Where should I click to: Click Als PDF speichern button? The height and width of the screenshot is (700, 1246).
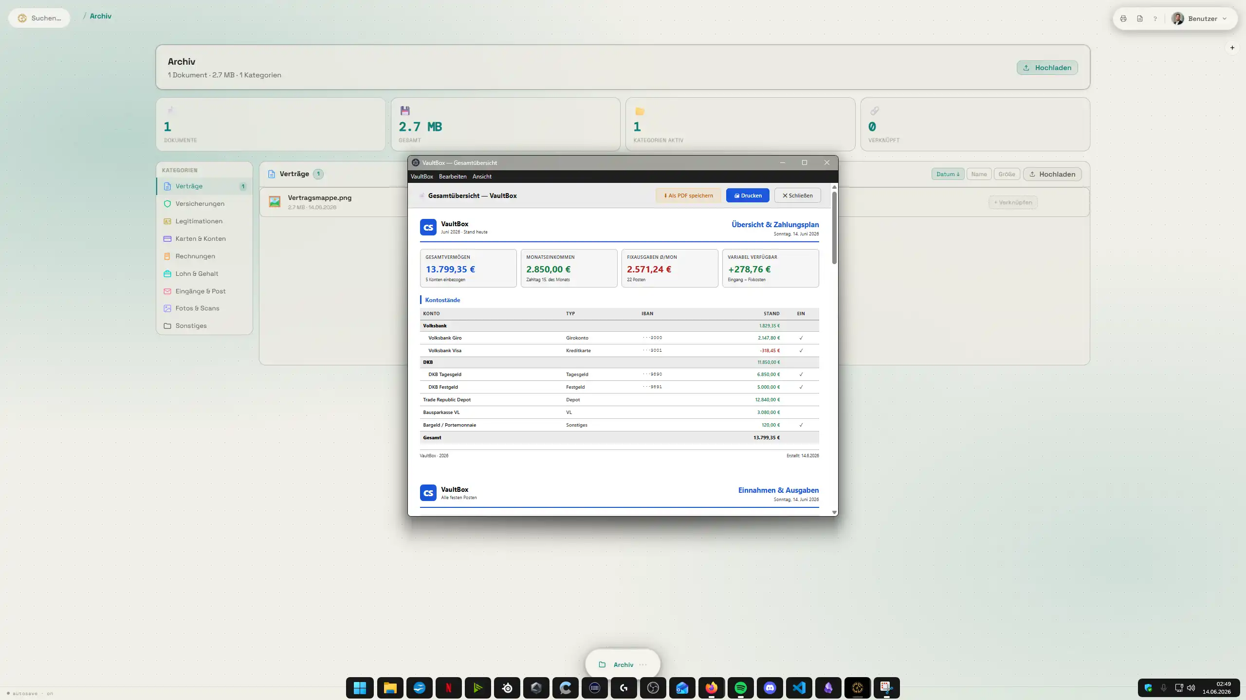pyautogui.click(x=688, y=196)
